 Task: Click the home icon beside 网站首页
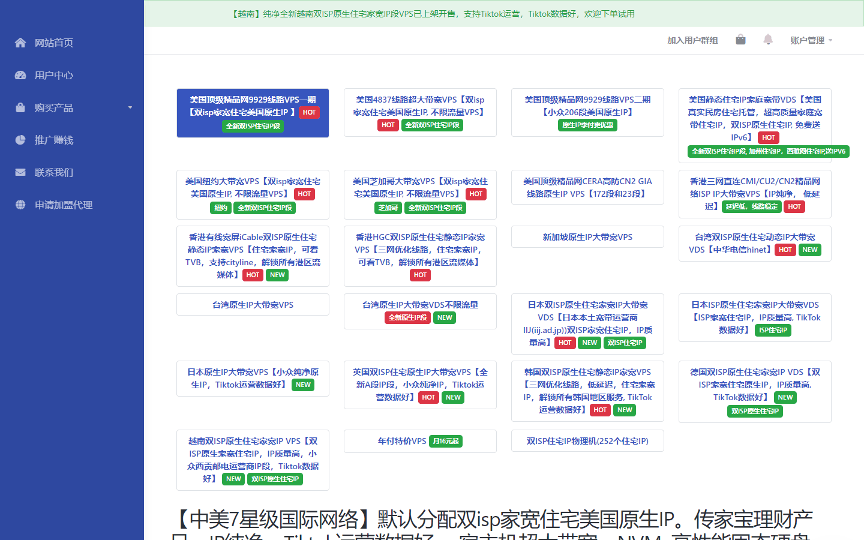click(x=20, y=43)
